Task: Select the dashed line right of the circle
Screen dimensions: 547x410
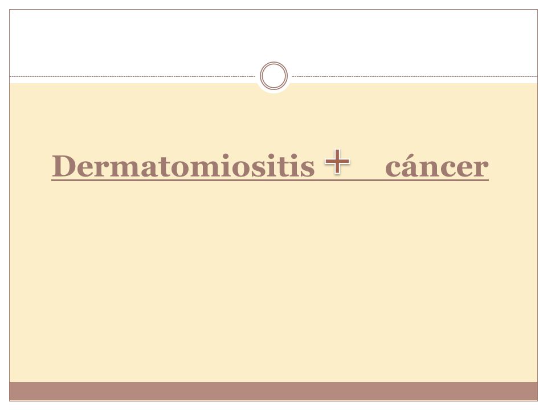Action: click(x=415, y=76)
